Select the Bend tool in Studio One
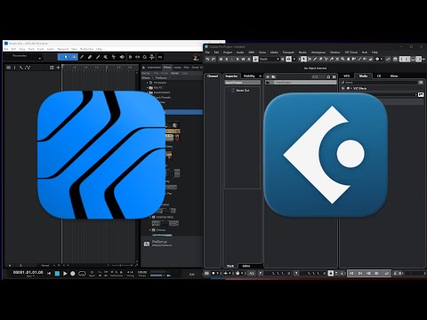This screenshot has width=427, height=320. coord(114,57)
